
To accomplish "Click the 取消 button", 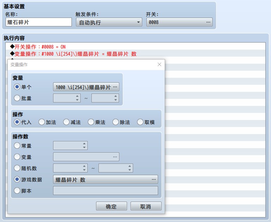I will click(146, 206).
